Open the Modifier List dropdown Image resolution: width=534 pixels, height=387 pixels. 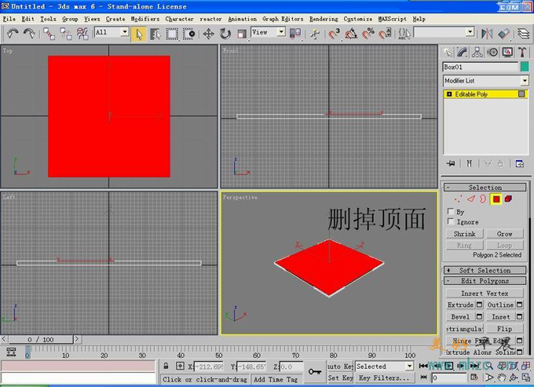coord(524,81)
